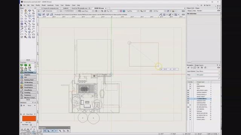
Task: Toggle visibility of FENCE LINE 1 layer
Action: pos(190,117)
